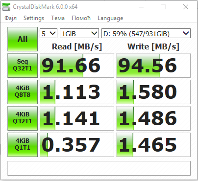Open the Language menu

point(110,18)
